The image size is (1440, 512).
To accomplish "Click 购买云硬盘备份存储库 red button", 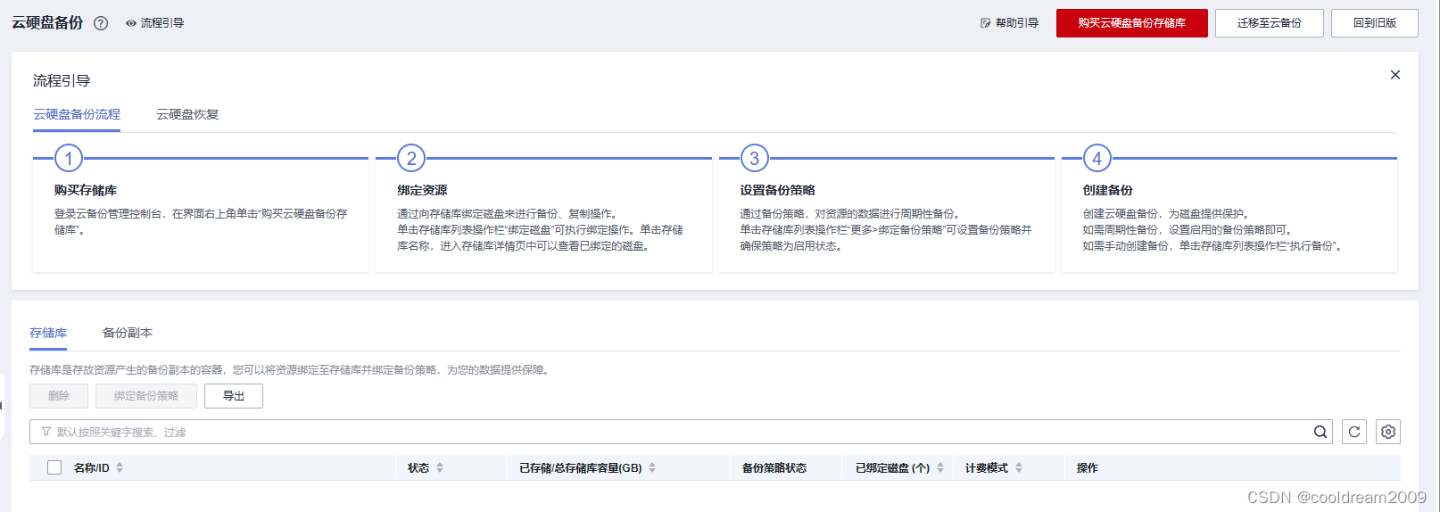I will [1131, 23].
